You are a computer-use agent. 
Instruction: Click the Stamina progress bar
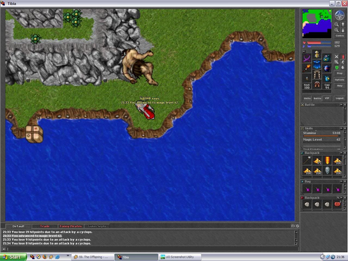322,136
